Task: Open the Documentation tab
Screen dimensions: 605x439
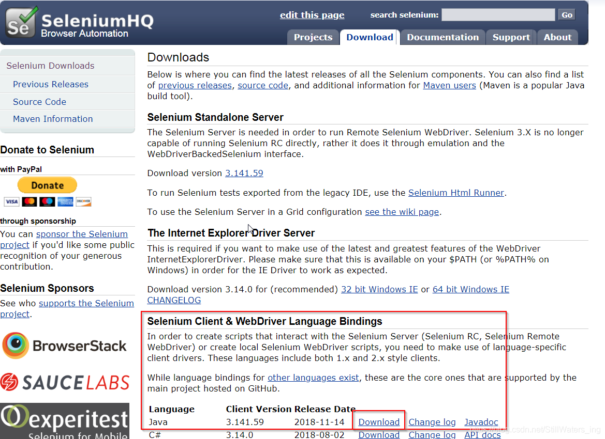Action: click(442, 37)
